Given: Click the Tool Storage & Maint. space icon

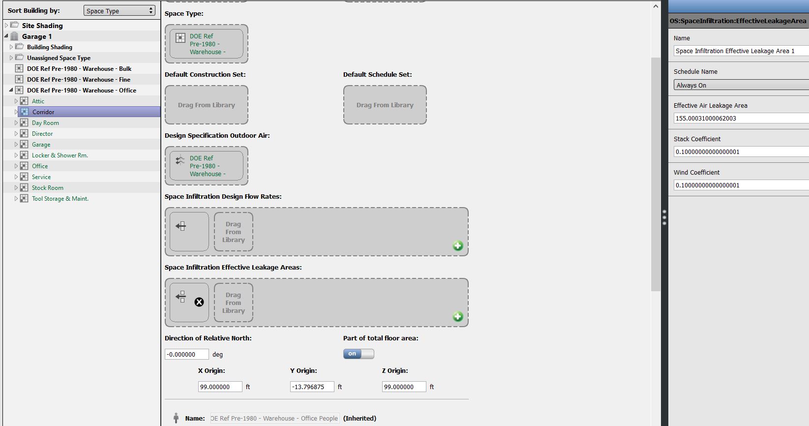Looking at the screenshot, I should 24,198.
